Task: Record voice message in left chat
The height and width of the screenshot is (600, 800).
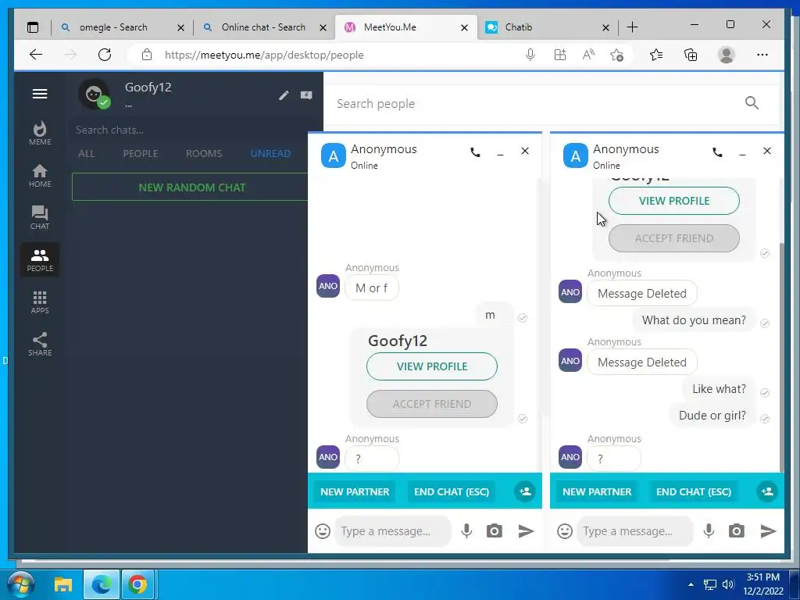Action: (x=466, y=531)
